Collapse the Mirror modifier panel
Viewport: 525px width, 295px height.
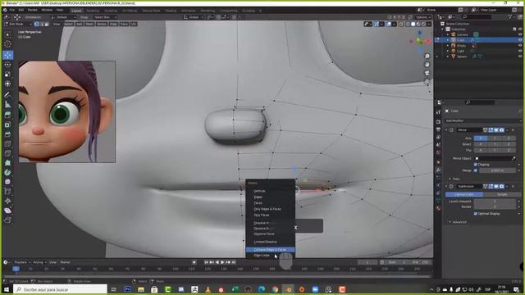point(446,129)
